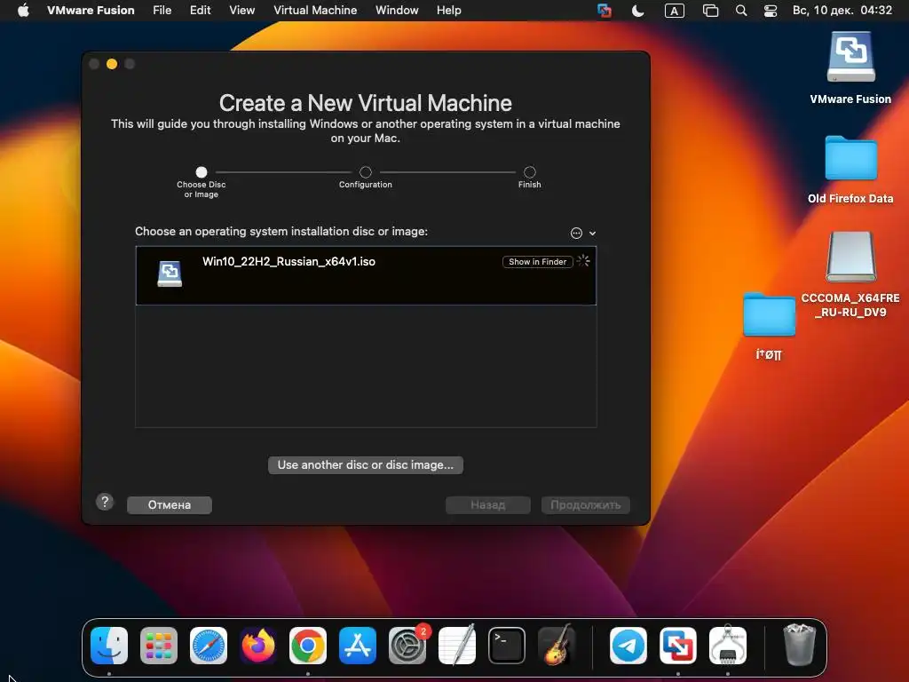The image size is (909, 682).
Task: Open Stage Manager window icon in menu bar
Action: [x=710, y=11]
